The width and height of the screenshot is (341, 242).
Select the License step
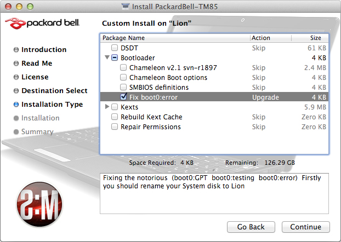click(x=35, y=77)
